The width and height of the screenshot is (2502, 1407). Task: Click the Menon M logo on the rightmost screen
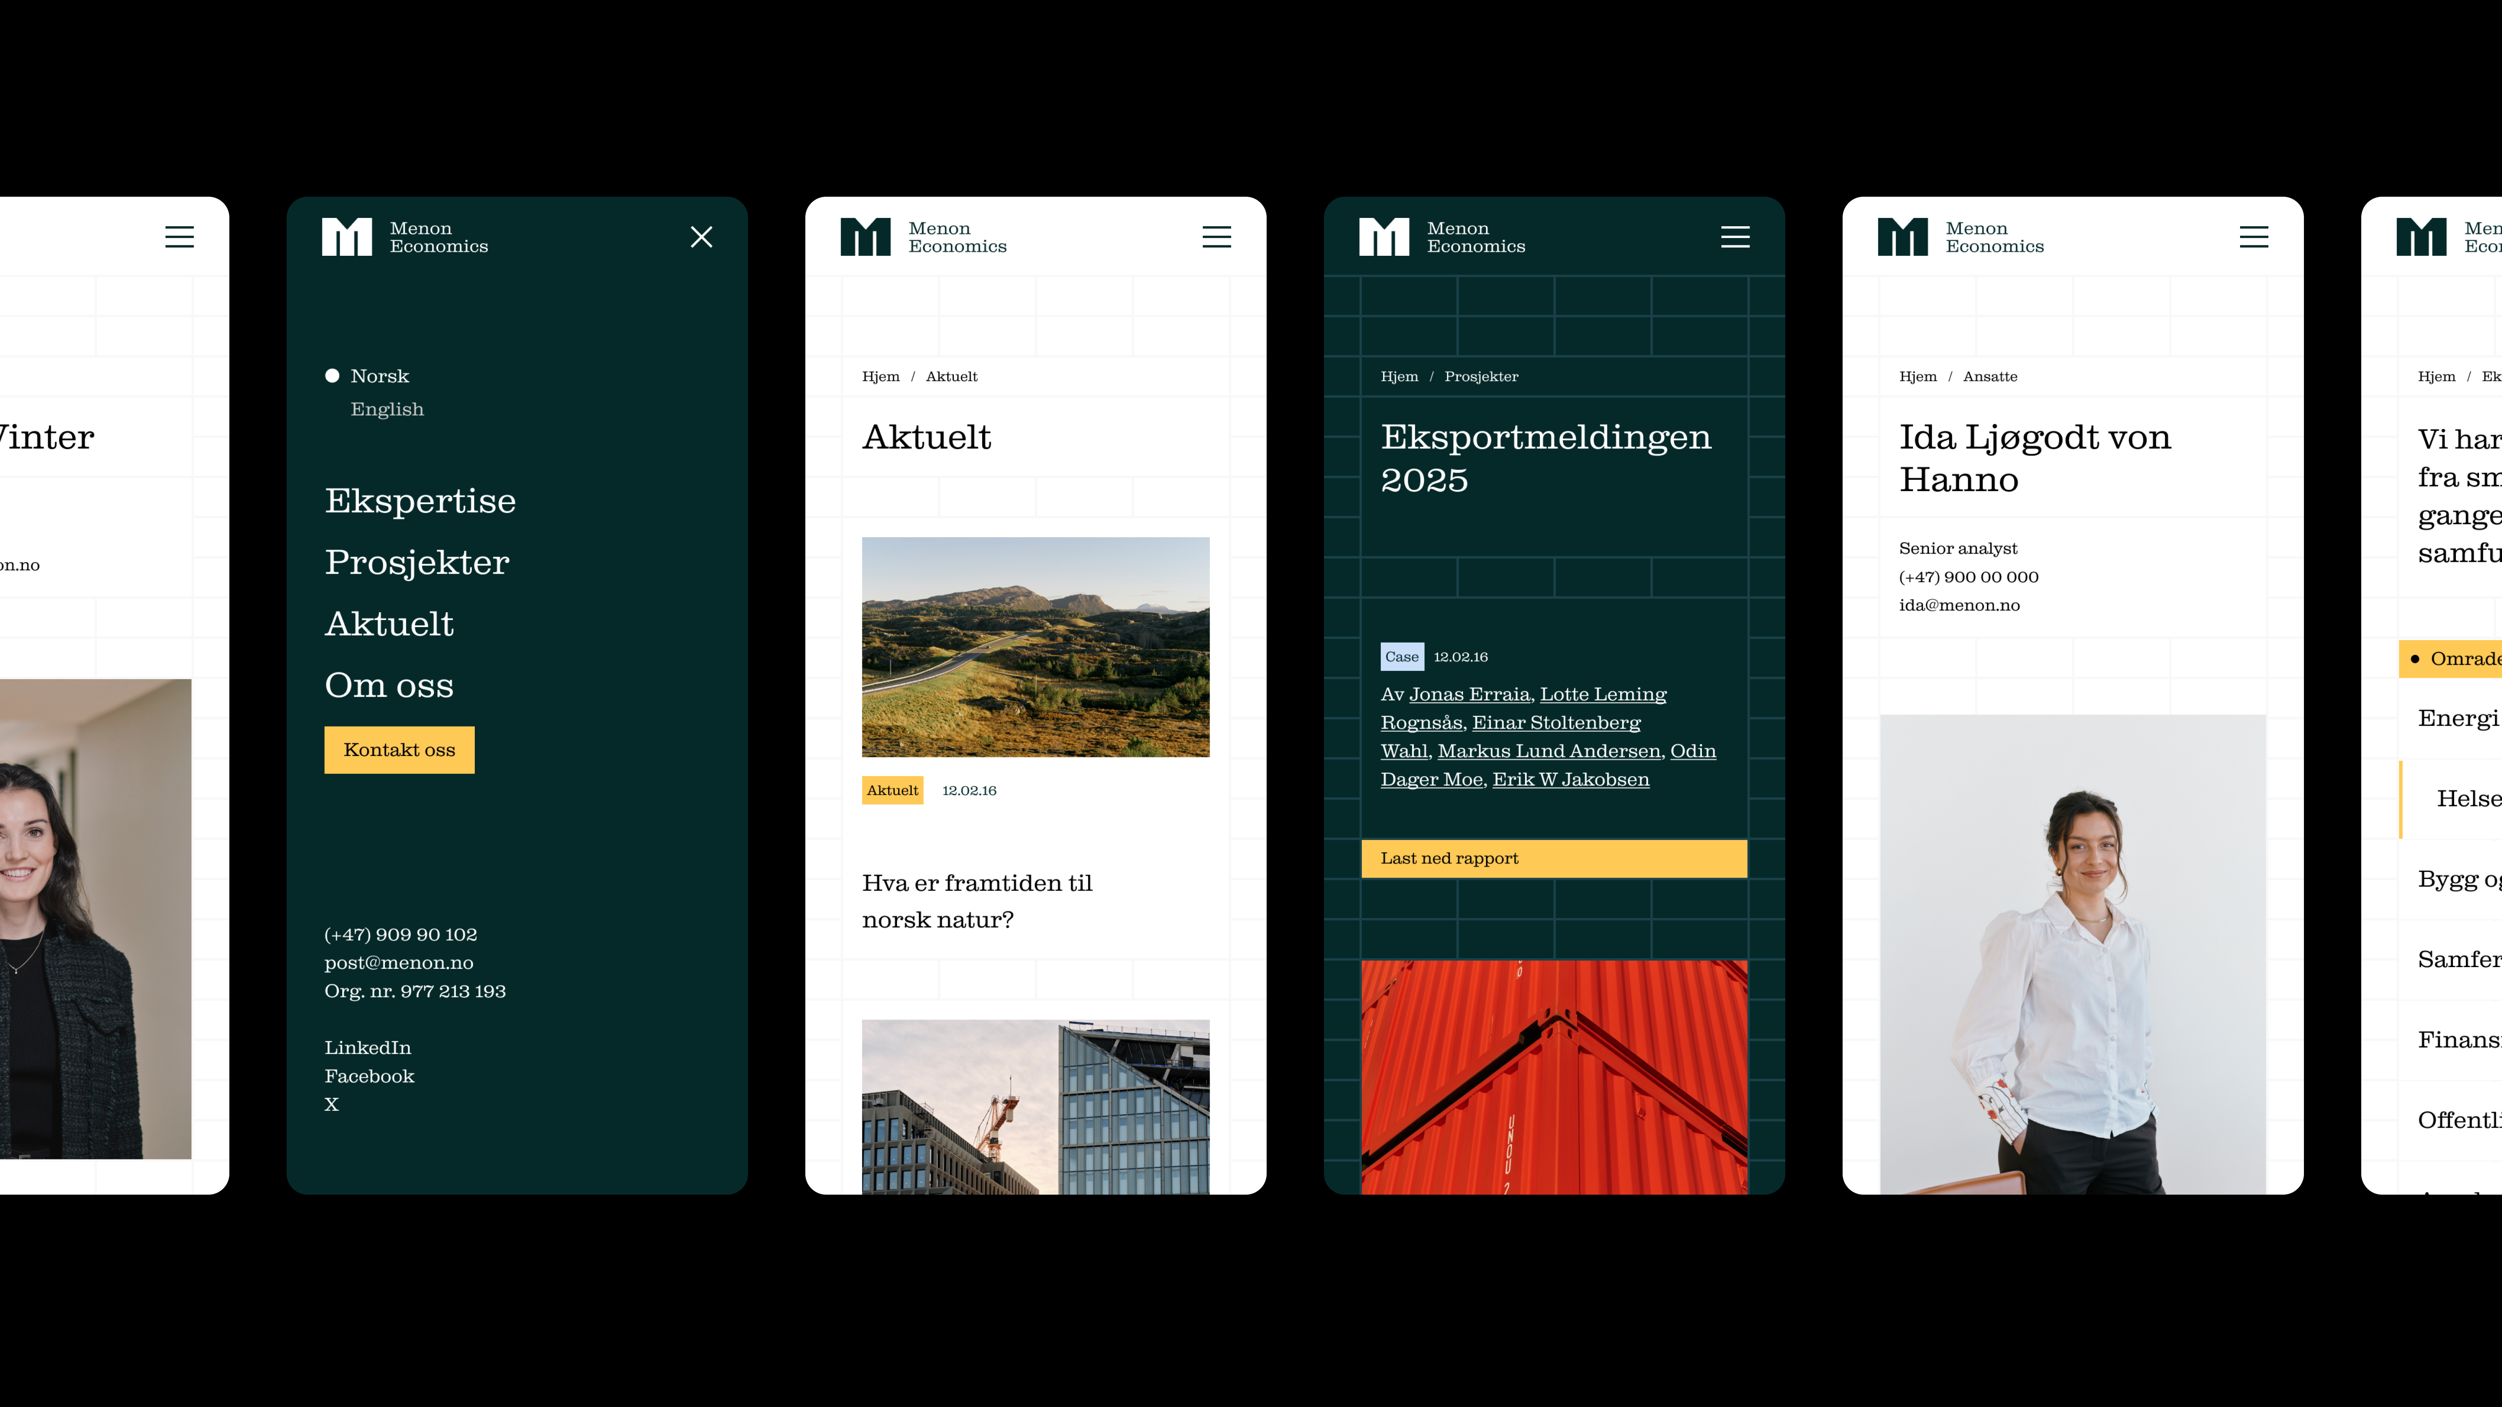click(2421, 237)
